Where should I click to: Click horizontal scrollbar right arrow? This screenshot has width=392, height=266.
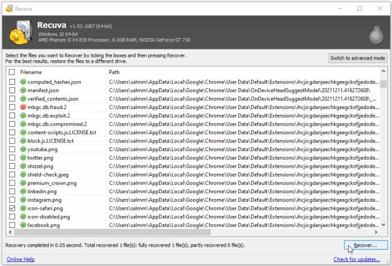[x=376, y=232]
